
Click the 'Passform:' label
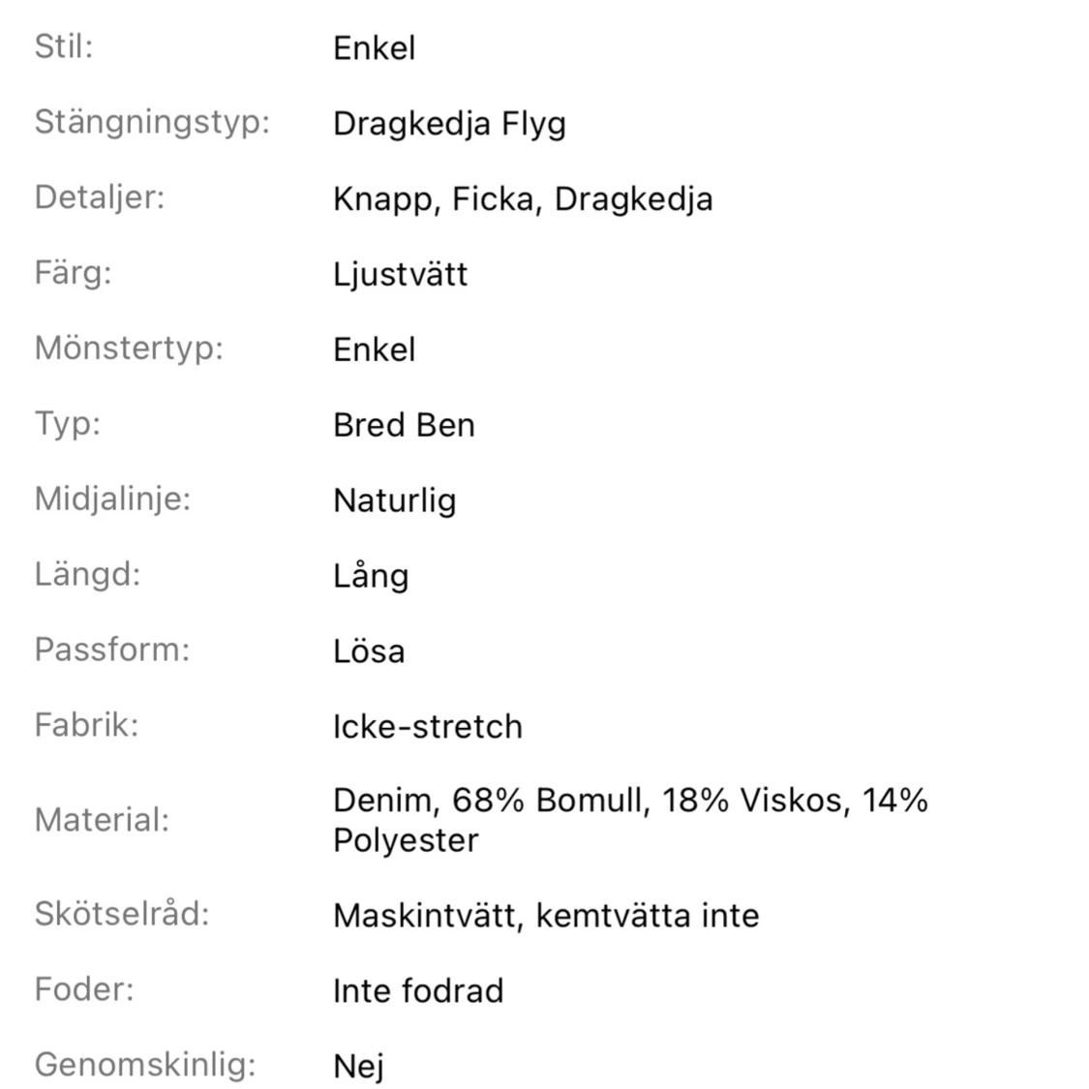click(112, 650)
